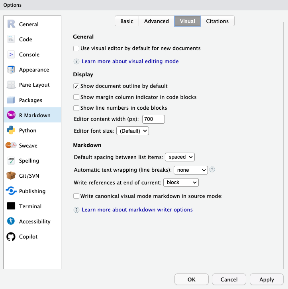This screenshot has width=288, height=289.
Task: Switch to the Citations tab
Action: pos(217,21)
